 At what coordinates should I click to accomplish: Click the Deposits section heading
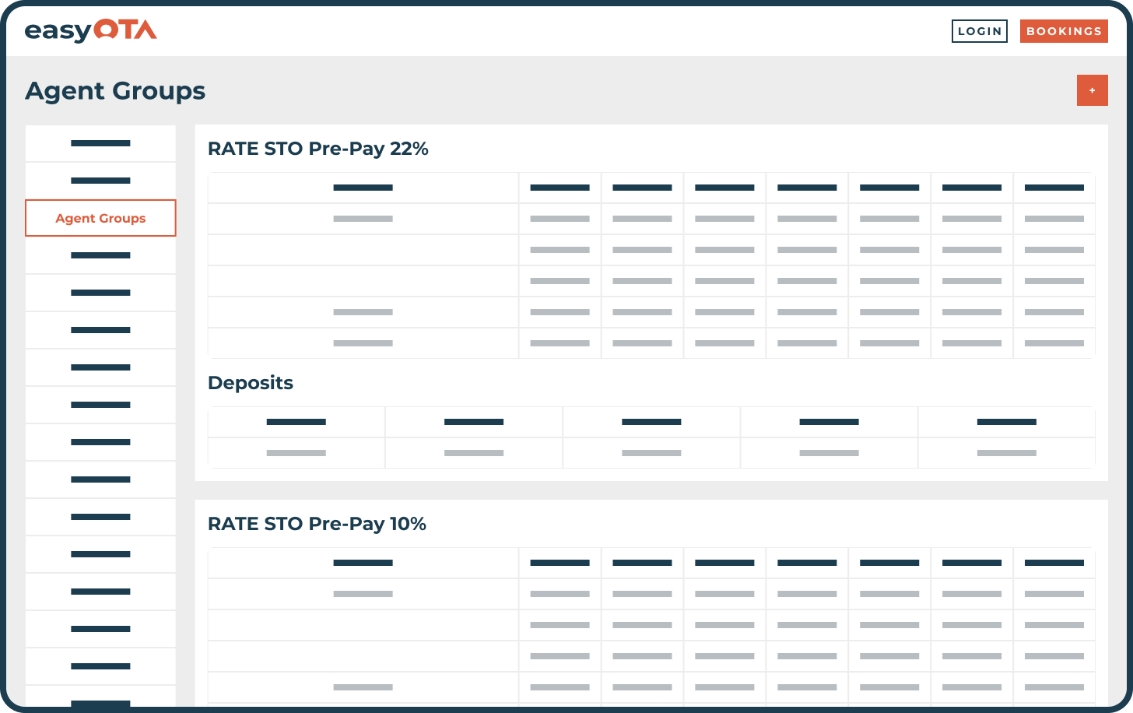[x=251, y=383]
